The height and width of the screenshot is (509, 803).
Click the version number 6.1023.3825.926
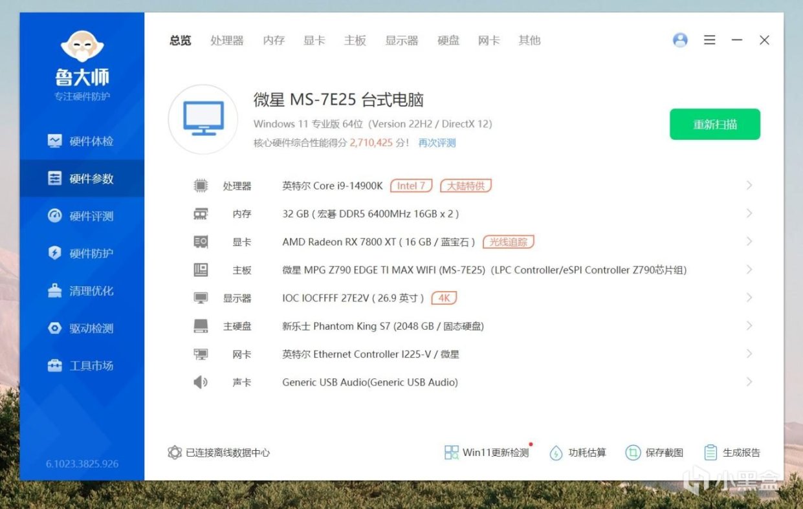pos(82,464)
